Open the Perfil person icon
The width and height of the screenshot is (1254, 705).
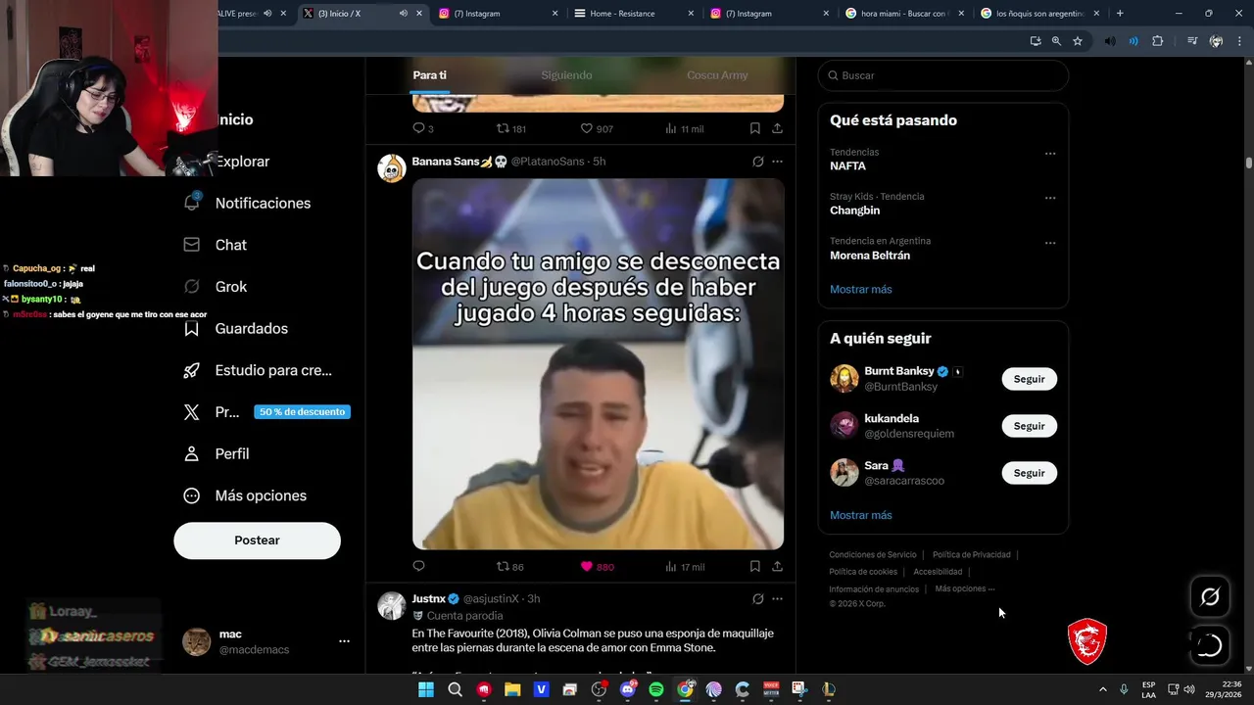pyautogui.click(x=192, y=454)
